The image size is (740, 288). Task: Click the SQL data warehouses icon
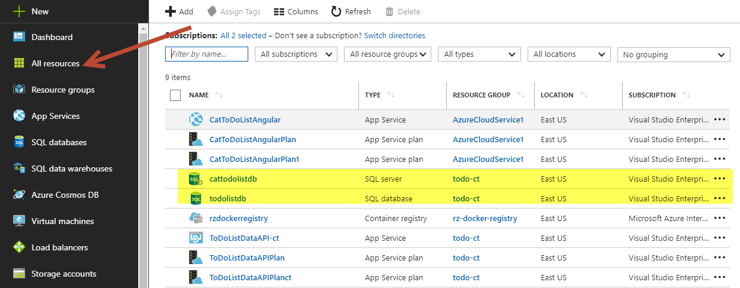(20, 168)
